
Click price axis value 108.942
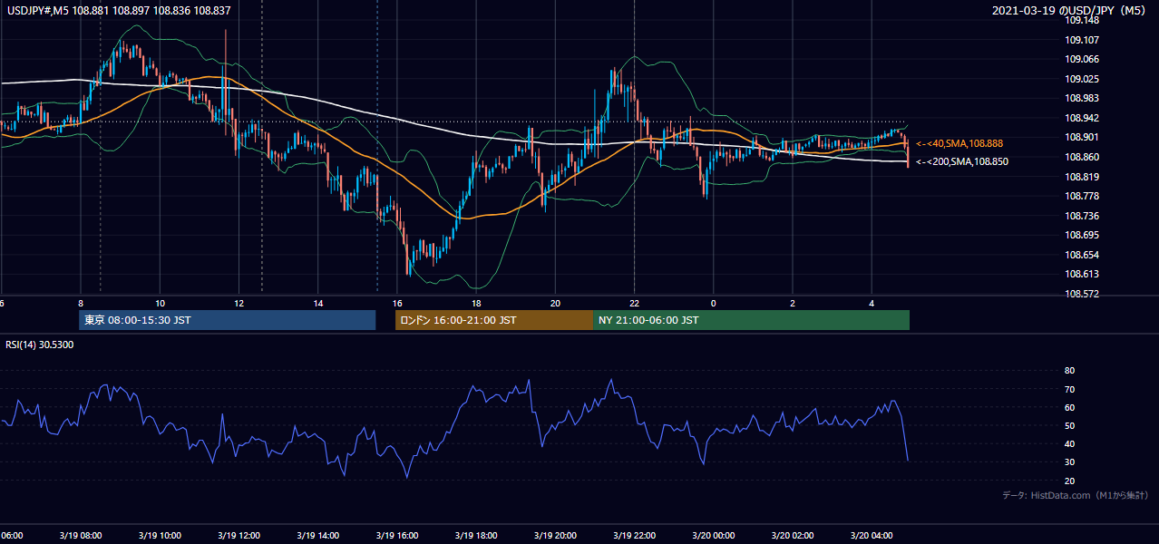point(1082,118)
